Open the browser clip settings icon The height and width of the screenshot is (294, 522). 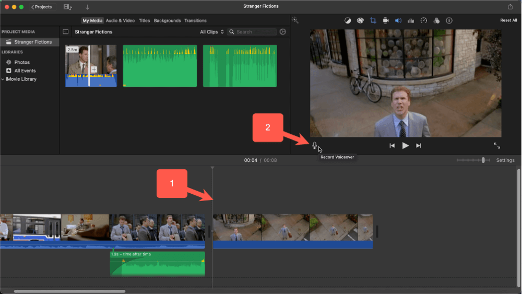point(282,32)
